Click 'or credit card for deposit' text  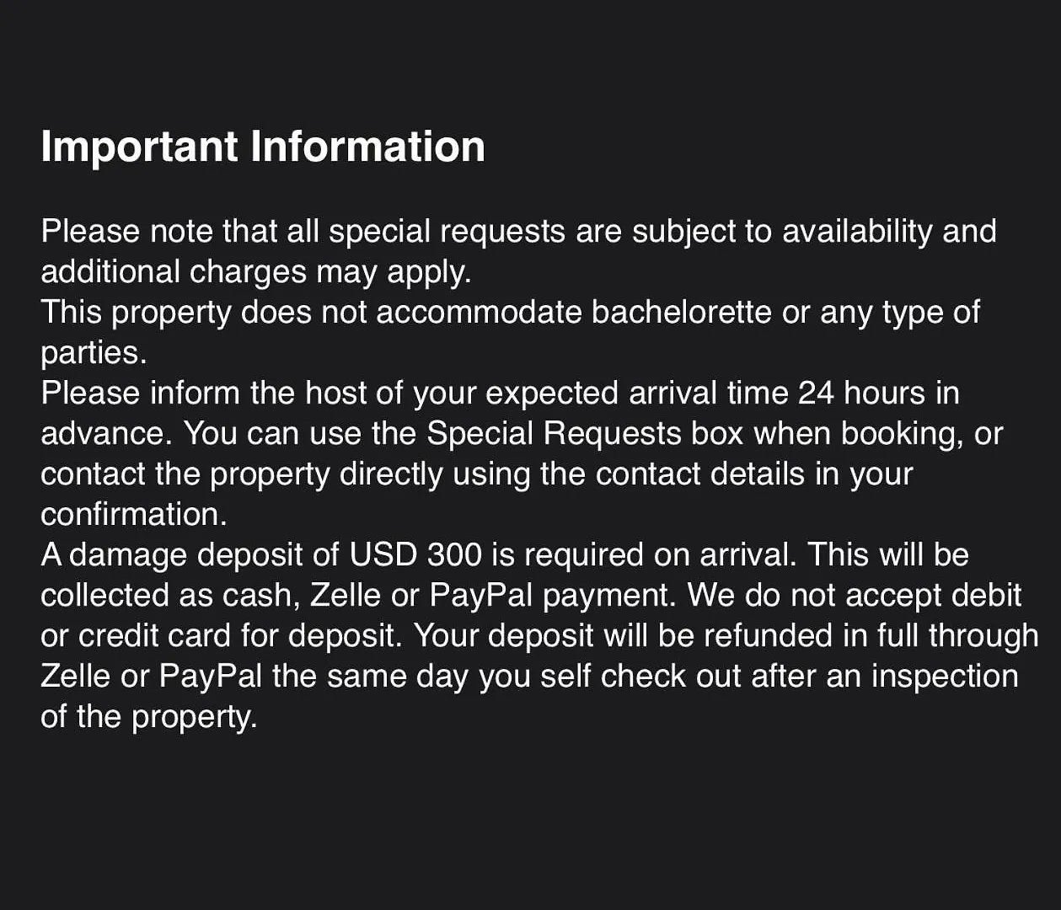point(218,635)
